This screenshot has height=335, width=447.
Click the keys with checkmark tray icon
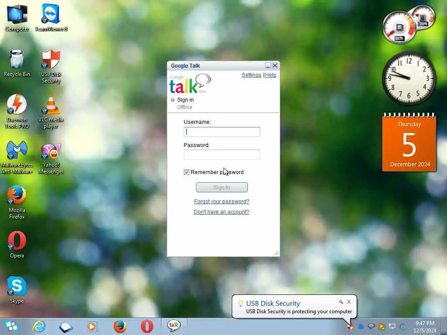click(x=382, y=327)
